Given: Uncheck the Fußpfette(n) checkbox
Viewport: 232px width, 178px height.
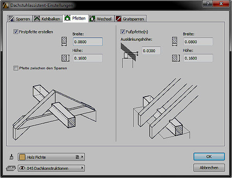Looking at the screenshot, I should 123,32.
